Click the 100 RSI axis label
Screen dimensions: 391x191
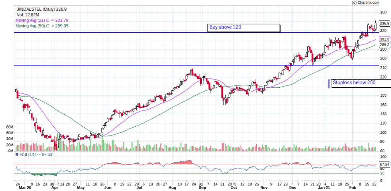click(x=383, y=157)
